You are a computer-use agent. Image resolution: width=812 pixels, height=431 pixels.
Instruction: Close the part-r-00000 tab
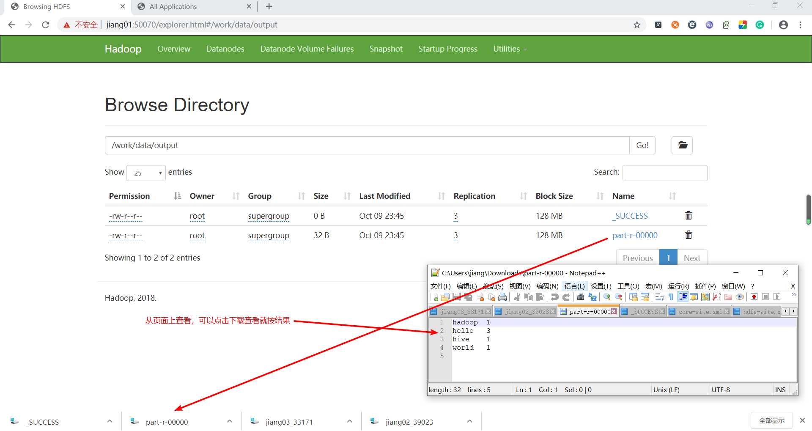[x=614, y=312]
